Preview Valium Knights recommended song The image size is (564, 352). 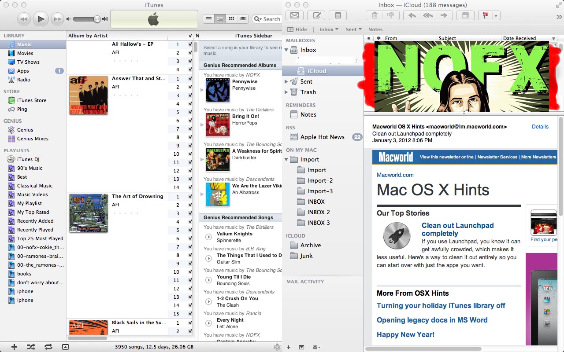[x=209, y=237]
